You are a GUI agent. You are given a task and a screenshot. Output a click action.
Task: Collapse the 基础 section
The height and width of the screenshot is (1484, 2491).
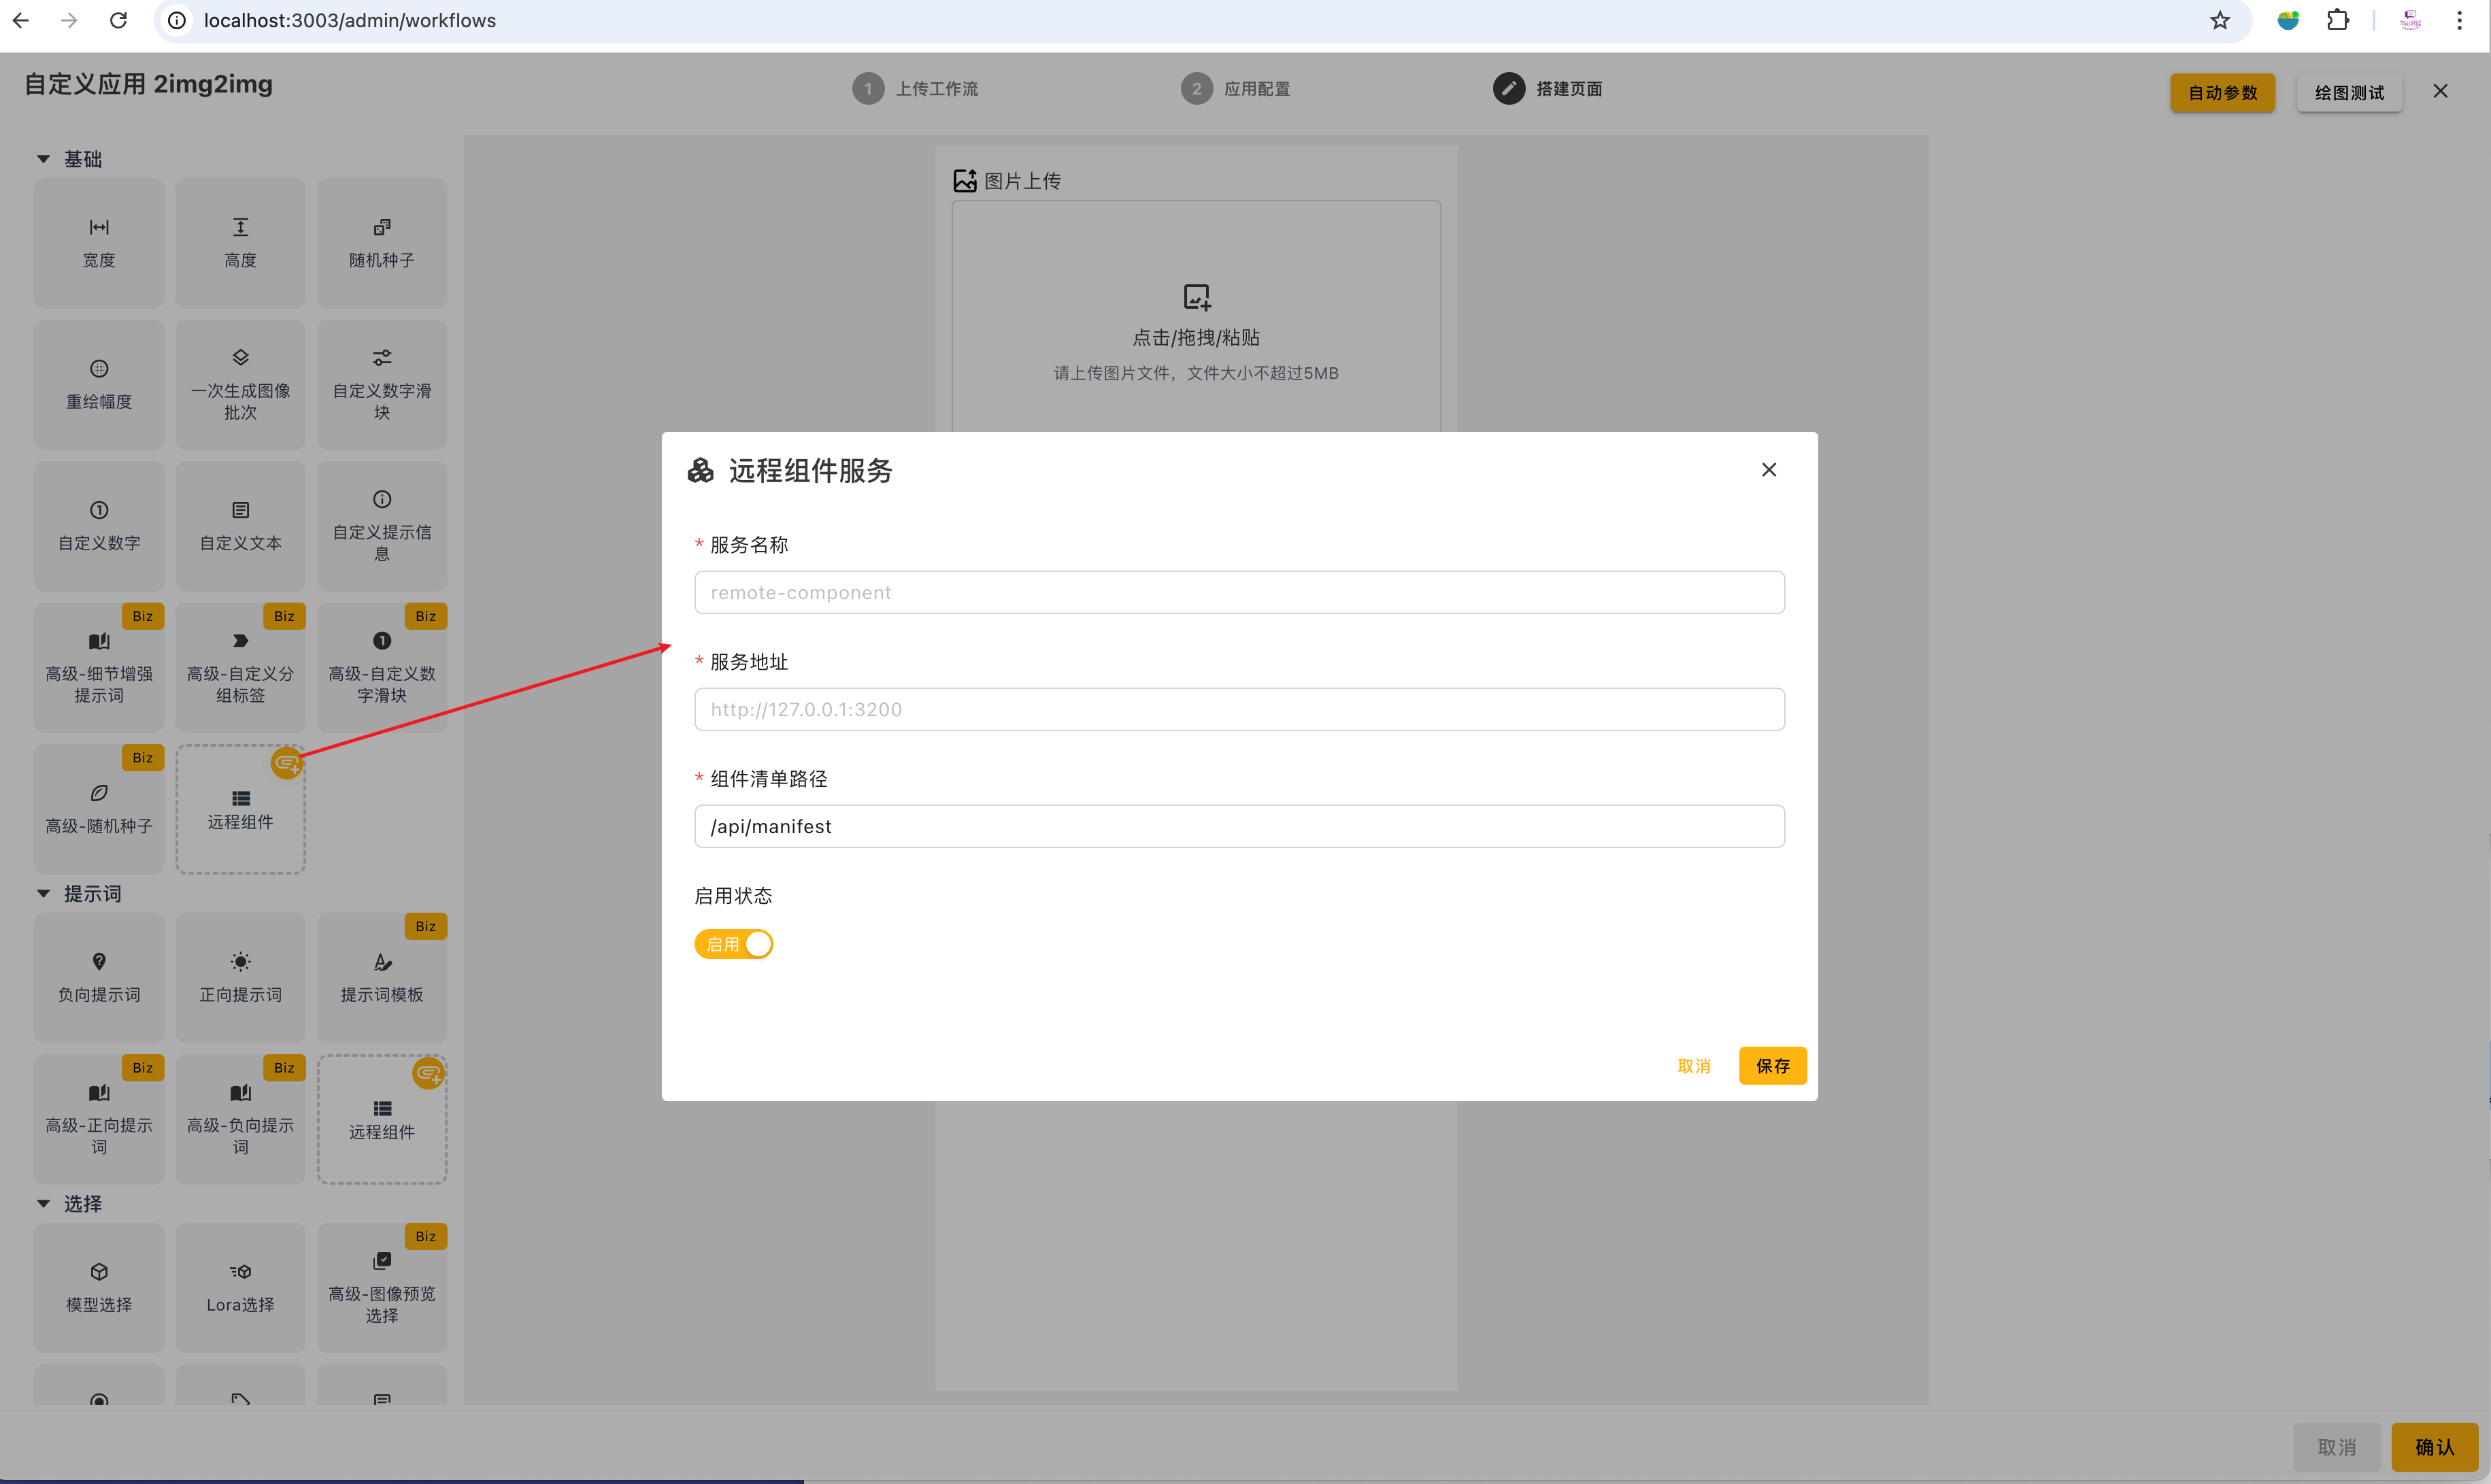pyautogui.click(x=43, y=159)
